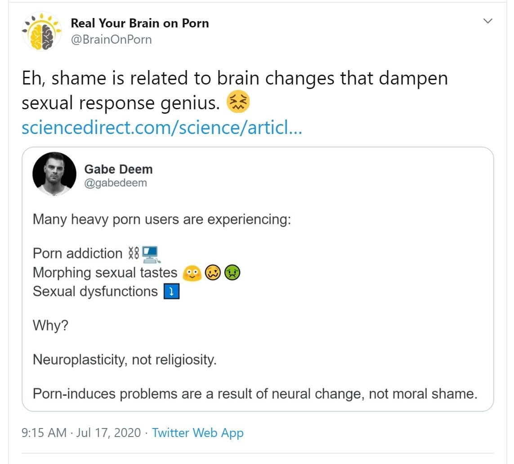
Task: Open the @BrainOnPorn profile handle
Action: point(111,40)
